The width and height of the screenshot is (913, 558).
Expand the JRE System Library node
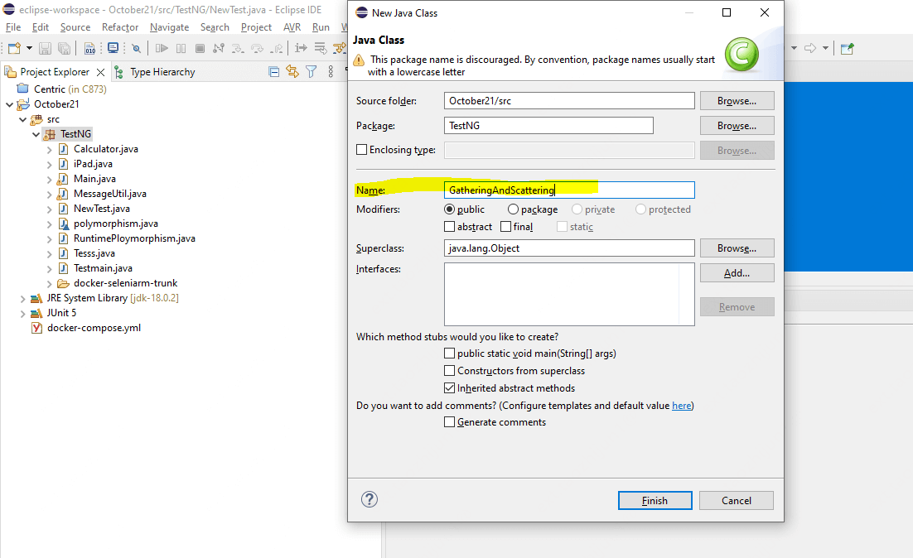[x=22, y=299]
